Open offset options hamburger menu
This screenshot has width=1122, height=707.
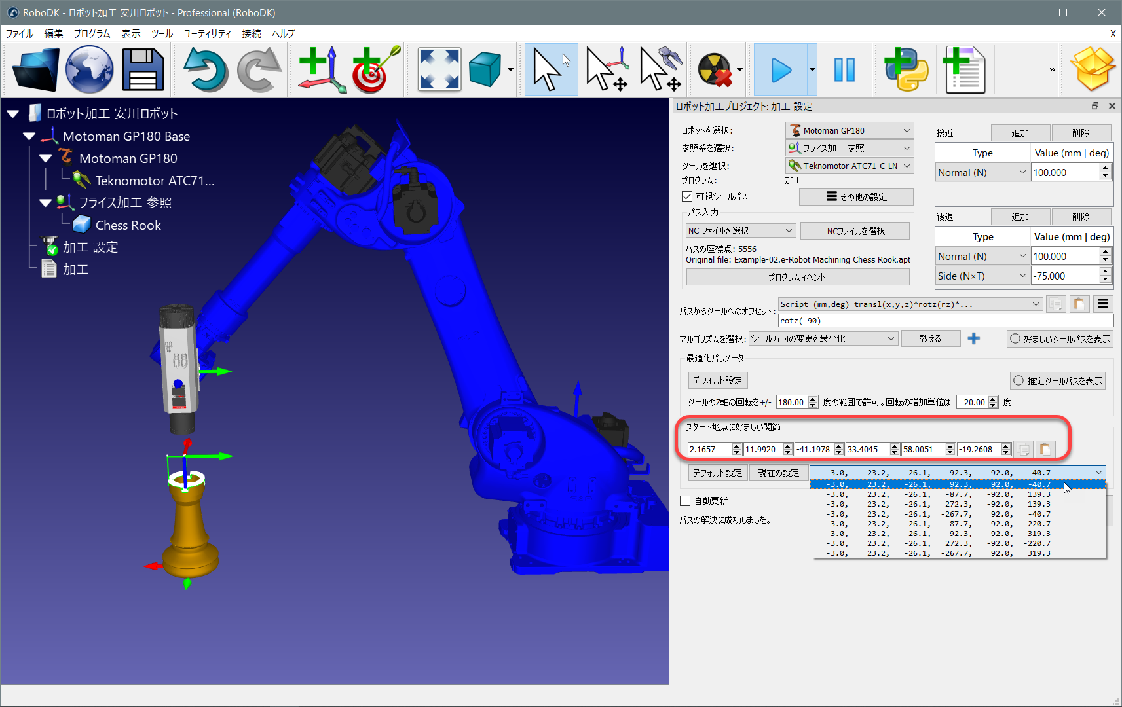point(1103,304)
